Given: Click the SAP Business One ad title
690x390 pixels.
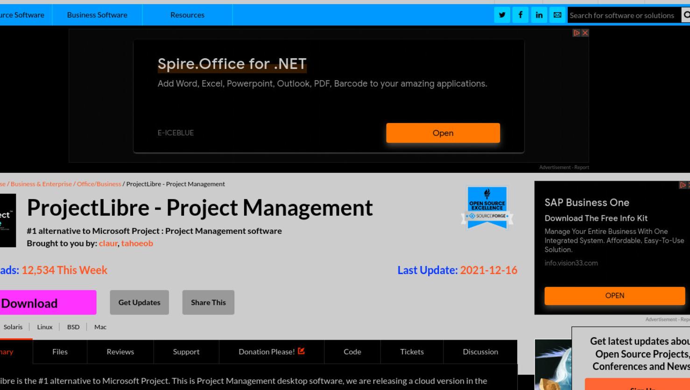Looking at the screenshot, I should (587, 203).
